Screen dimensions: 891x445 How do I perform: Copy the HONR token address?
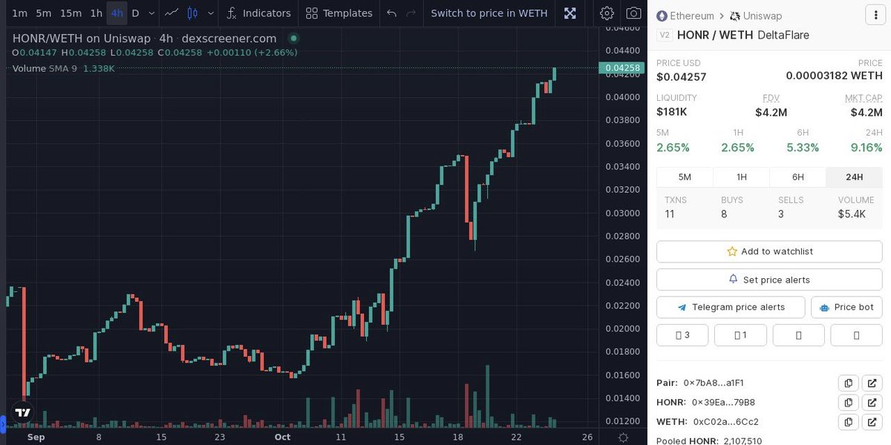[x=848, y=402]
